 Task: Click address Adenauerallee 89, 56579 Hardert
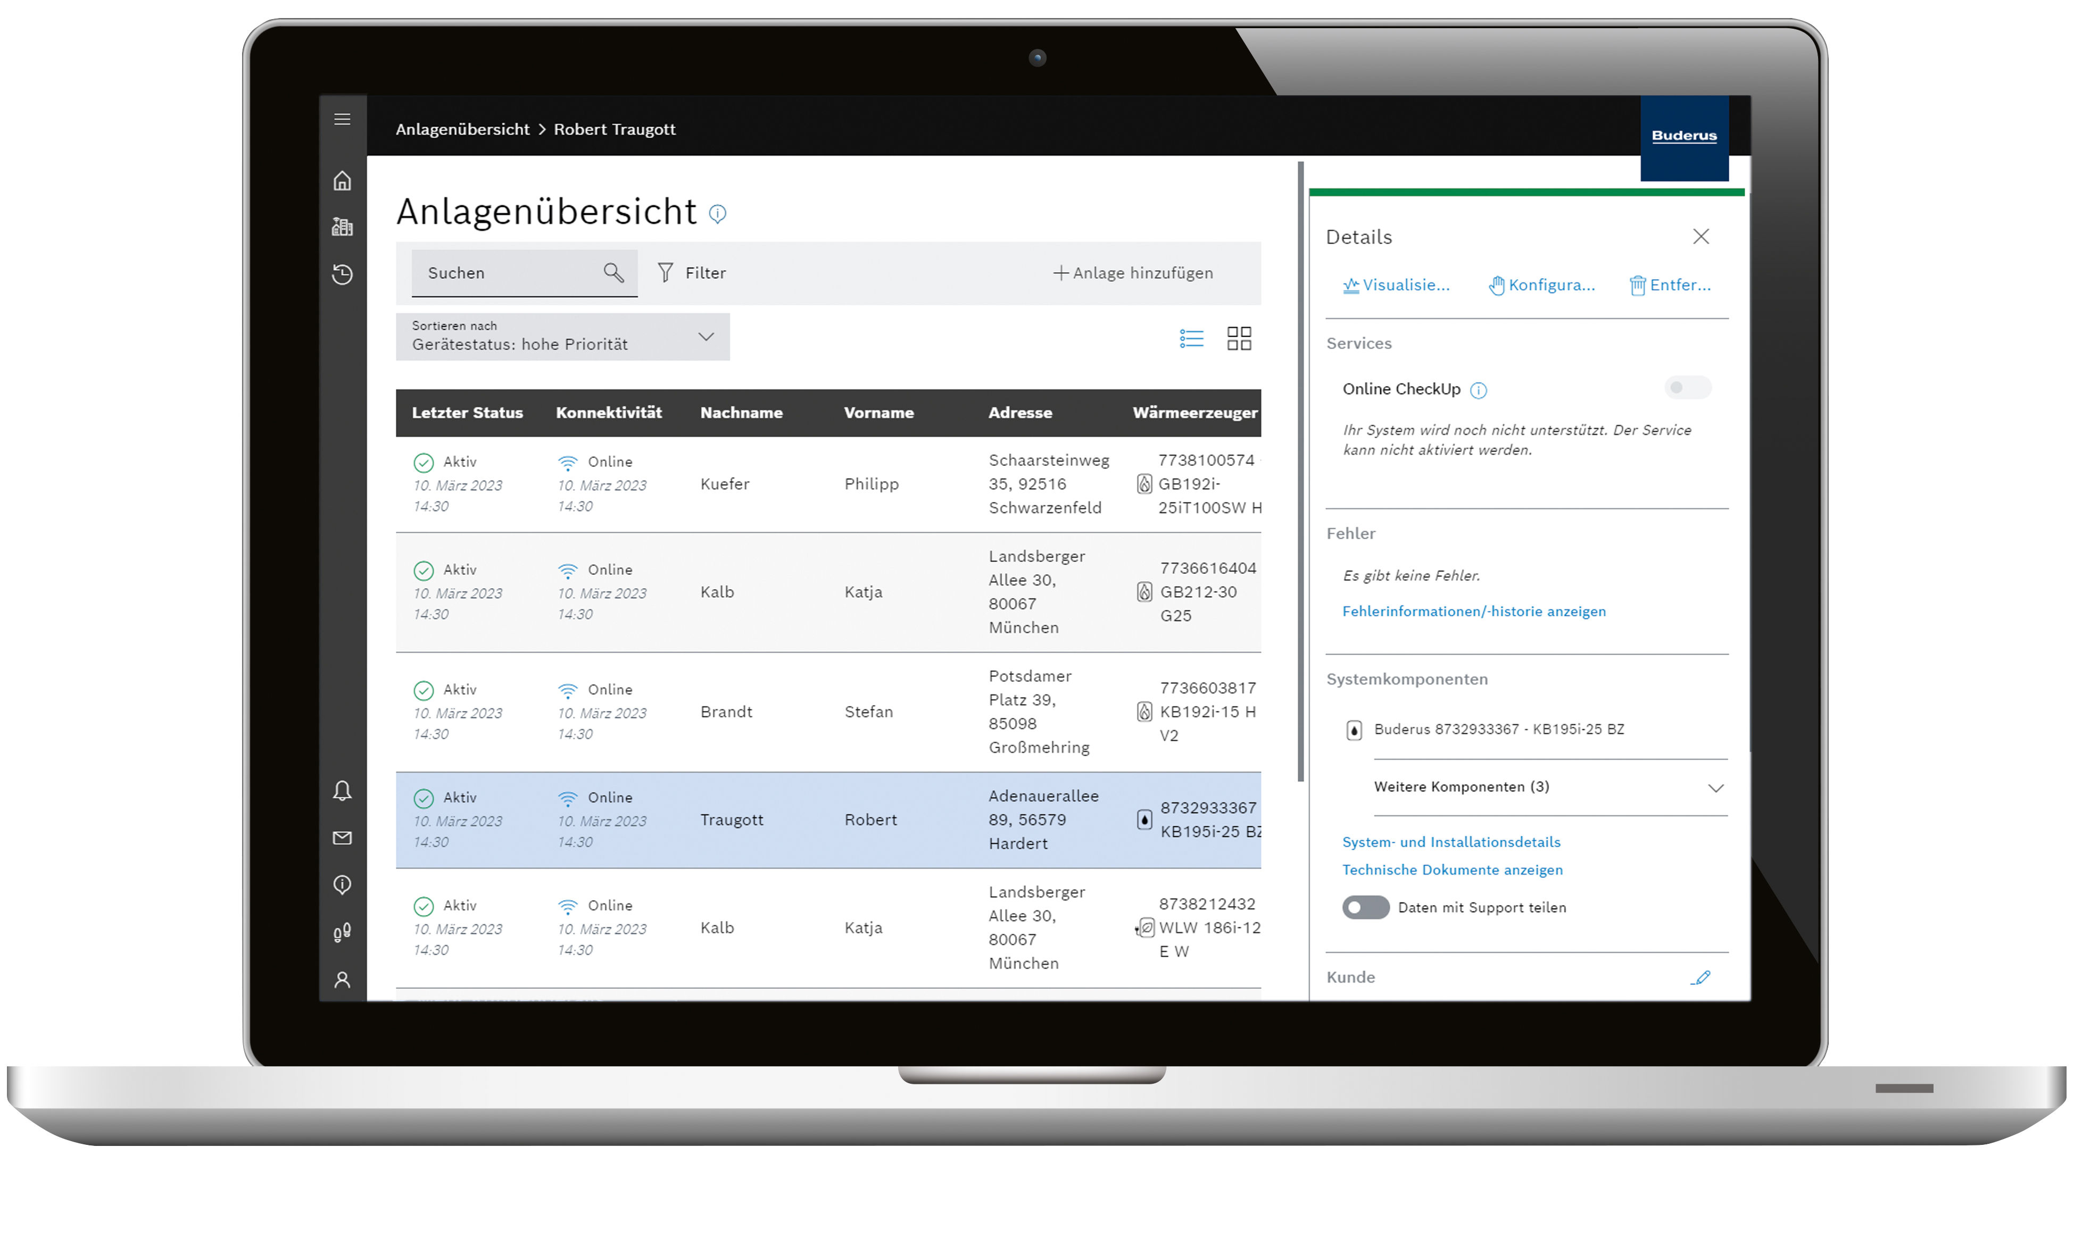tap(1044, 820)
